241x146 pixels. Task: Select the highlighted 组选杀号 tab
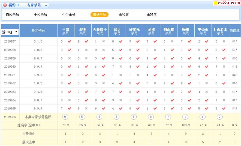click(x=100, y=15)
